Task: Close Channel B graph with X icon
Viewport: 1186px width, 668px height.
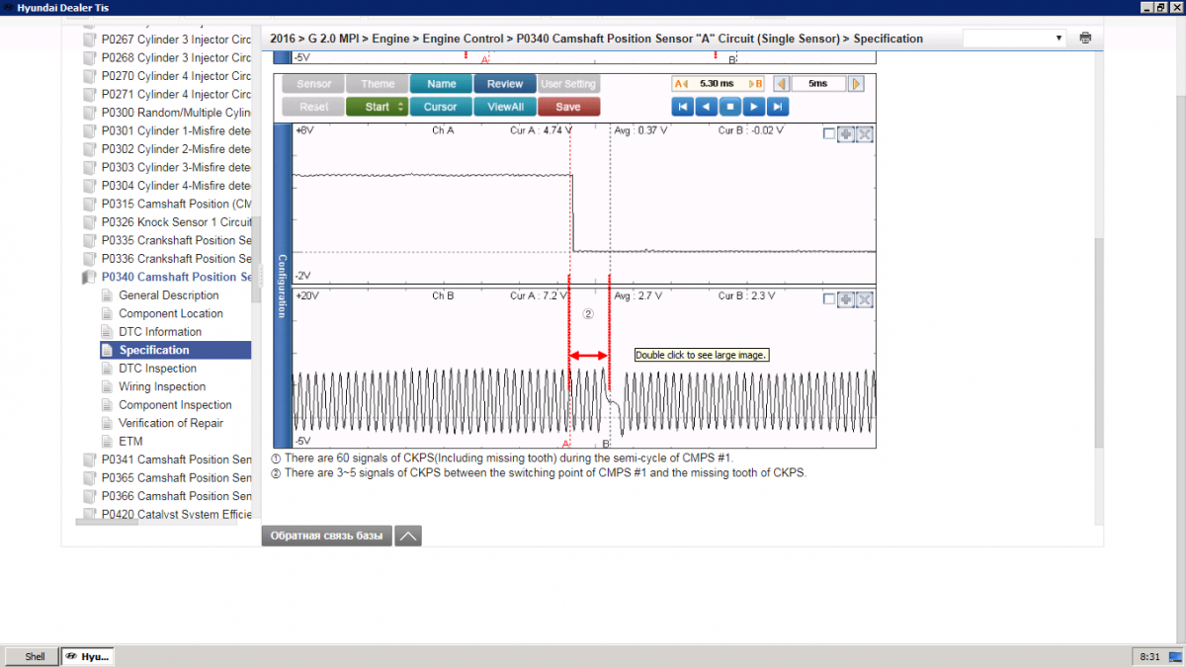Action: [x=865, y=299]
